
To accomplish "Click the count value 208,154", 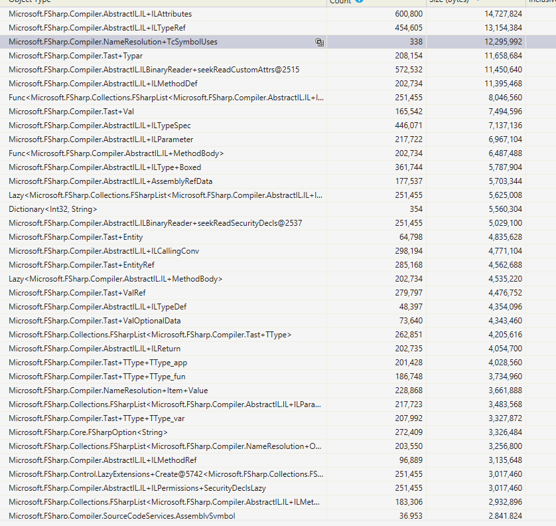I will coord(409,56).
